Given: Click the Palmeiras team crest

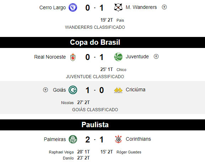Looking at the screenshot, I should 73,139.
